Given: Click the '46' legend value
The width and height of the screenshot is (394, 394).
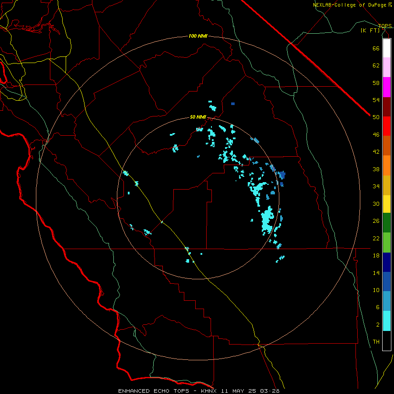Looking at the screenshot, I should pos(376,135).
